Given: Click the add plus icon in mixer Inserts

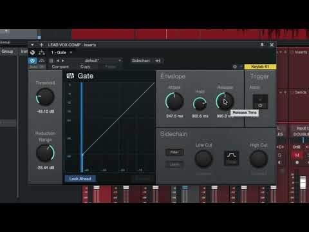Looking at the screenshot, I should pos(285,52).
